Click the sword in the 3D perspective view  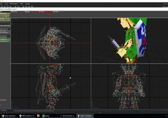click(x=114, y=43)
